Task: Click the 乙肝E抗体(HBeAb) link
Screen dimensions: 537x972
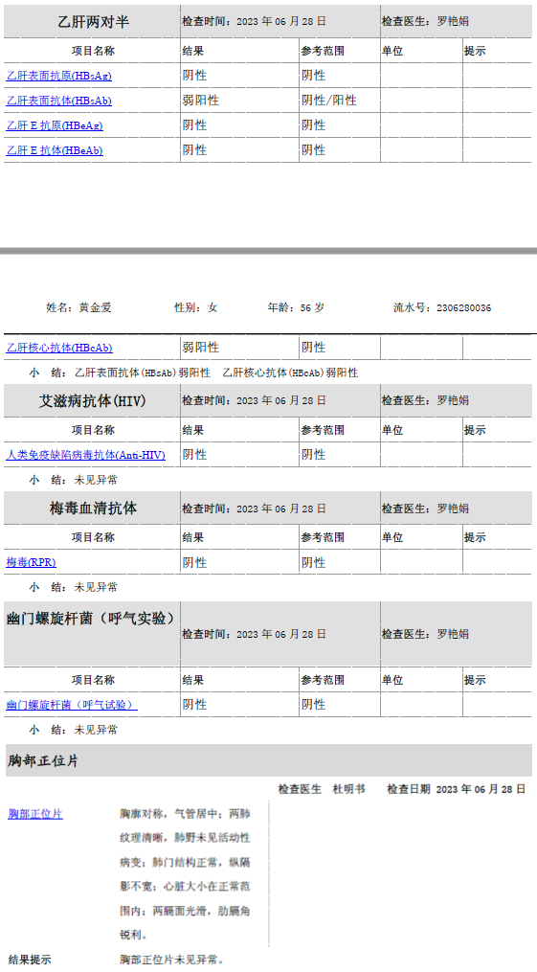Action: tap(55, 150)
